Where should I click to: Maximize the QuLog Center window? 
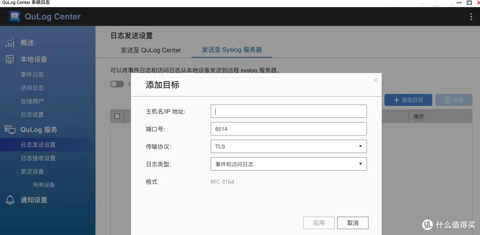(469, 3)
